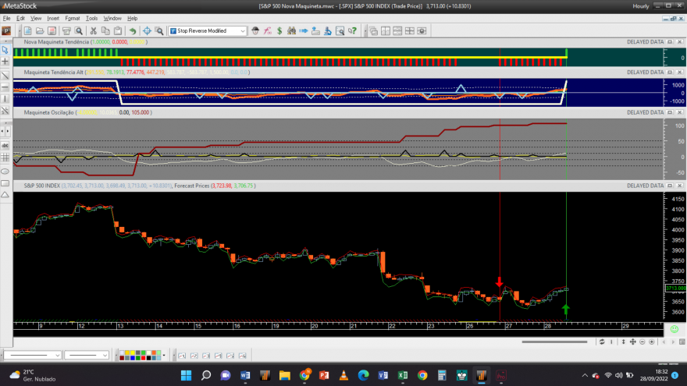Close the Maquineta Oscilação pane
This screenshot has height=386, width=687.
tap(679, 112)
